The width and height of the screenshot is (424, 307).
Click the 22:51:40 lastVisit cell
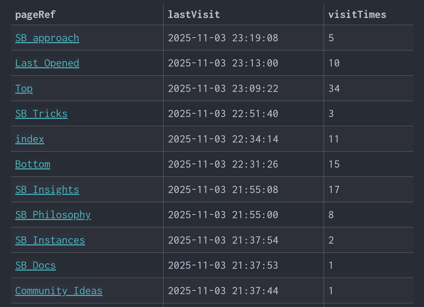223,114
